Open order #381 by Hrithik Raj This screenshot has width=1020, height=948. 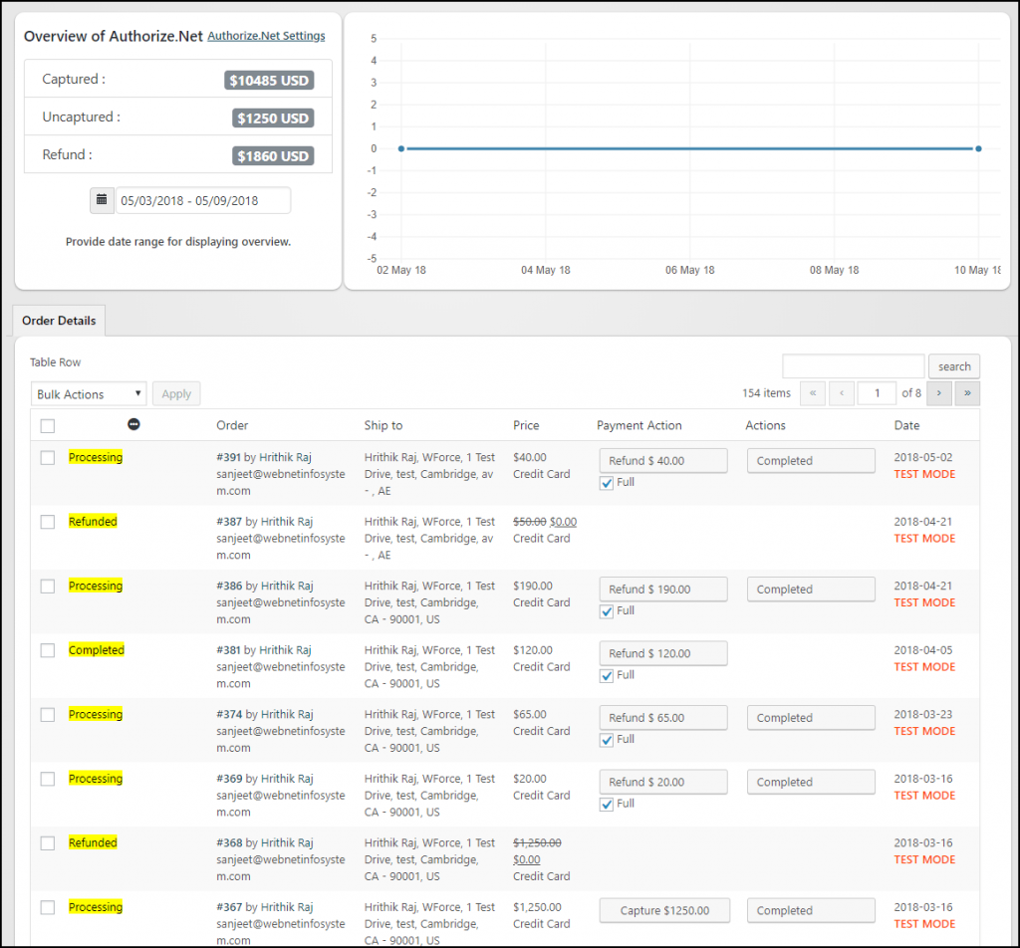coord(264,650)
